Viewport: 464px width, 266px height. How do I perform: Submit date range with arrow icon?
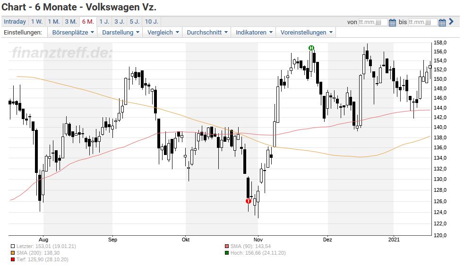click(451, 22)
